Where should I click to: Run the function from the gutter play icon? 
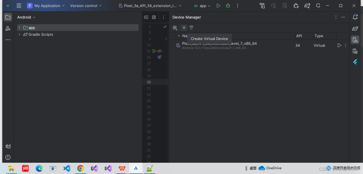154,51
